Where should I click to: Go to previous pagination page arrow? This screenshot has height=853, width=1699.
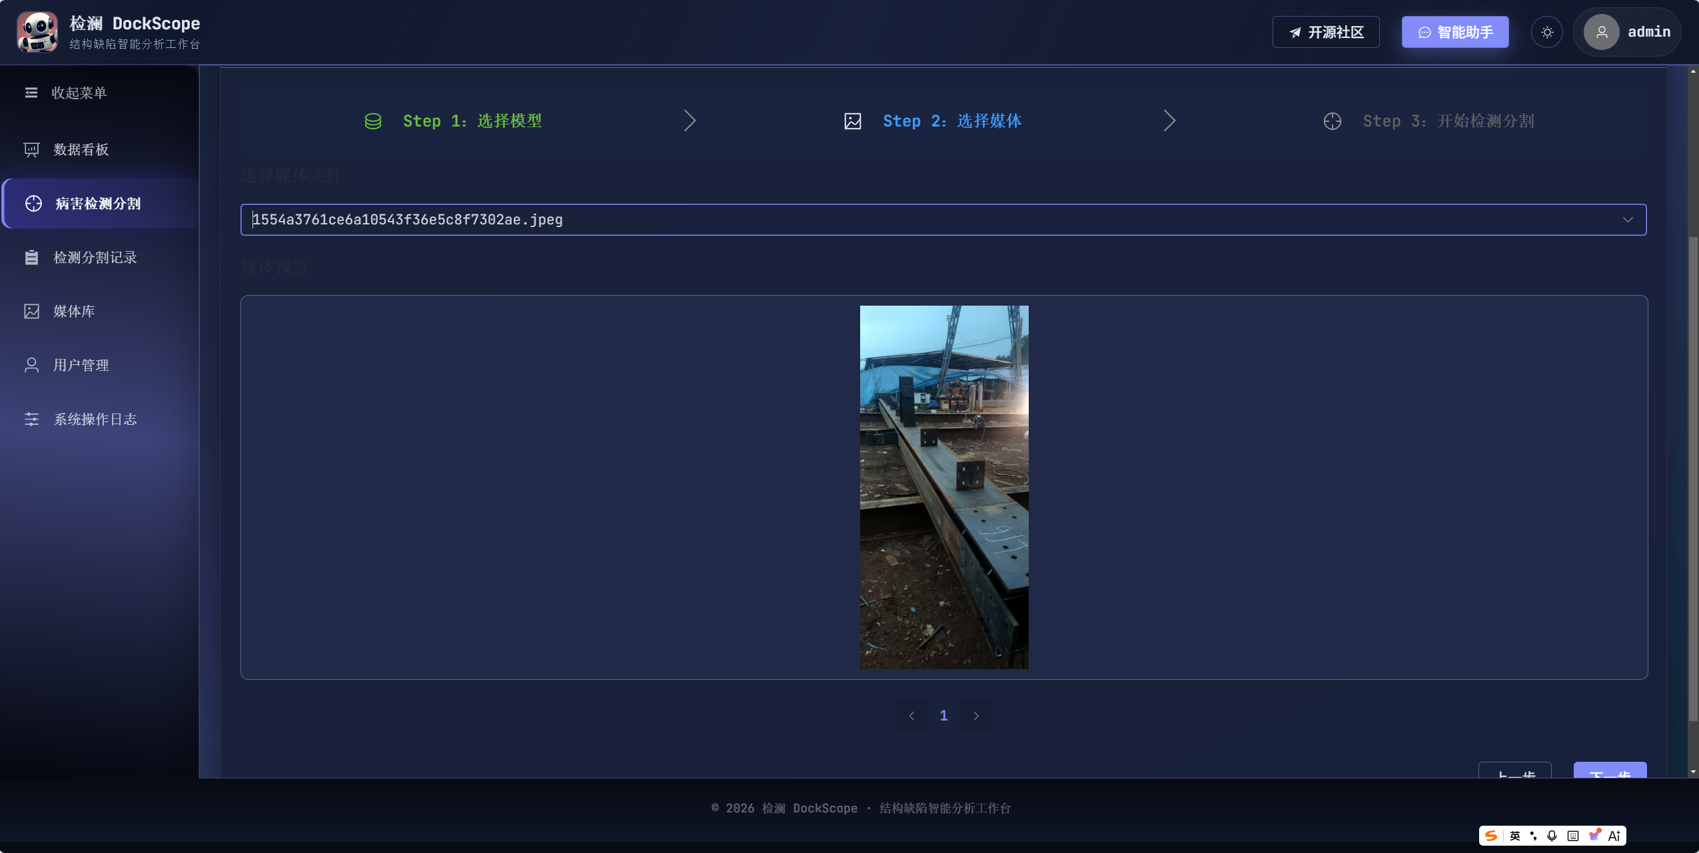[x=912, y=716]
